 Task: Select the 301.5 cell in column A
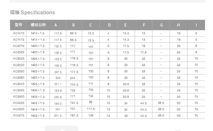(58, 116)
